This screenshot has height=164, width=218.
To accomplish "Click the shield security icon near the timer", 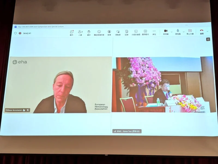I will coord(15,33).
